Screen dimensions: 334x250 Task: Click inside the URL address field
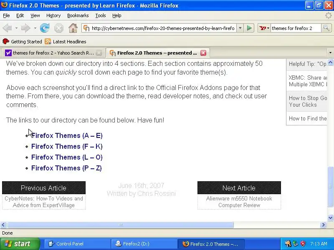pos(163,28)
